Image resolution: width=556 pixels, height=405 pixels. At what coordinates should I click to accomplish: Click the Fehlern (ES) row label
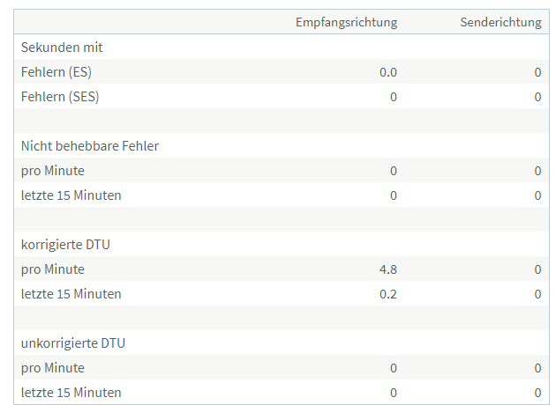[56, 72]
